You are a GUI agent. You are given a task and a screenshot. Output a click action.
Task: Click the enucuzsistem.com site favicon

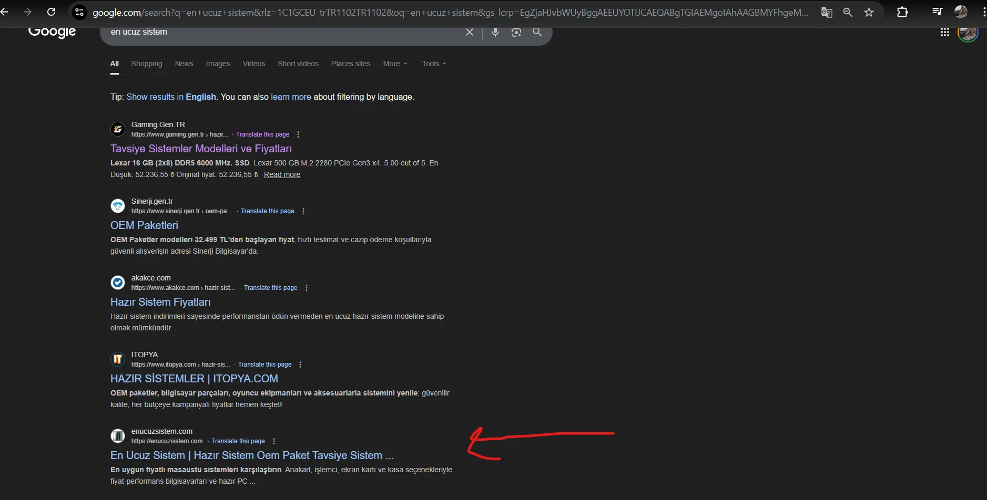[118, 436]
